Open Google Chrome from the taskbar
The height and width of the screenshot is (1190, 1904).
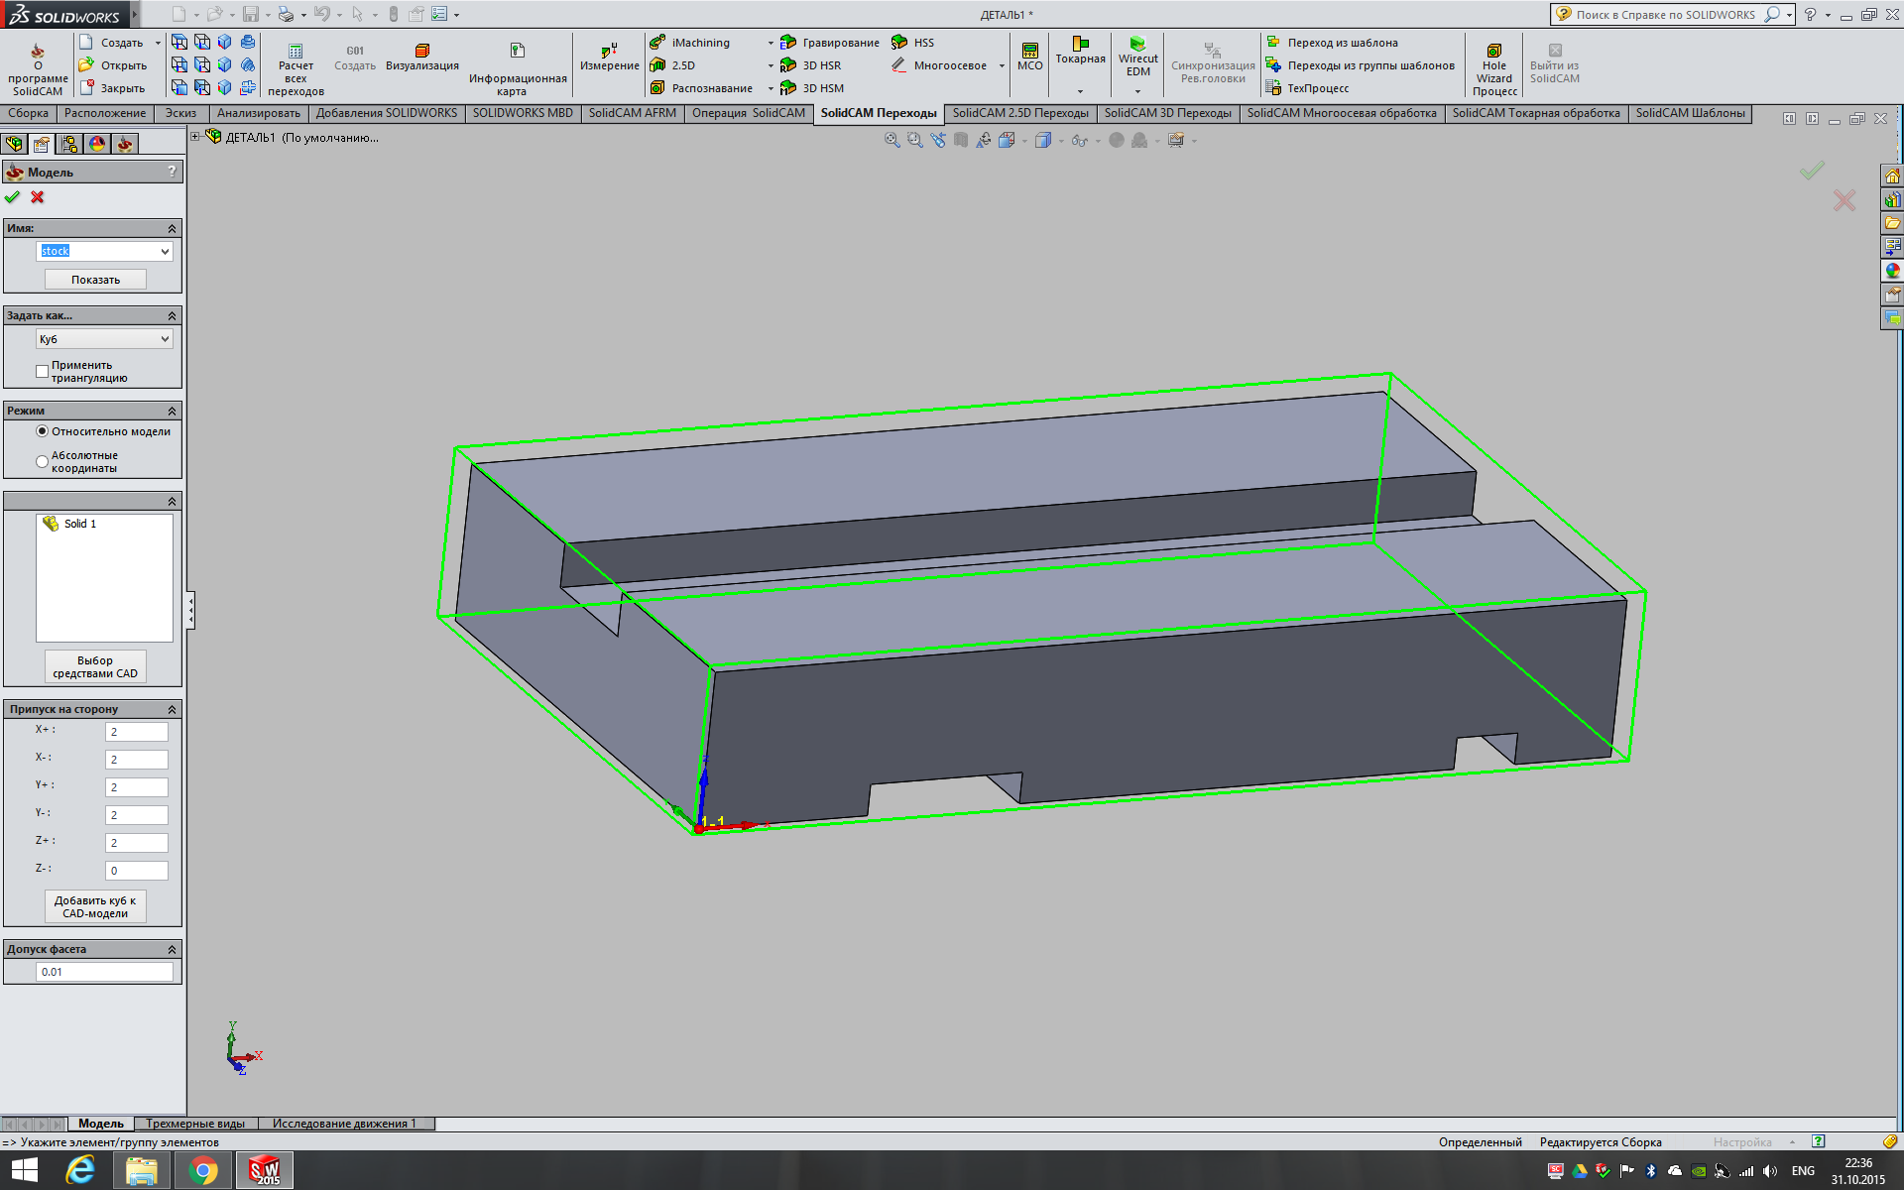pyautogui.click(x=203, y=1171)
